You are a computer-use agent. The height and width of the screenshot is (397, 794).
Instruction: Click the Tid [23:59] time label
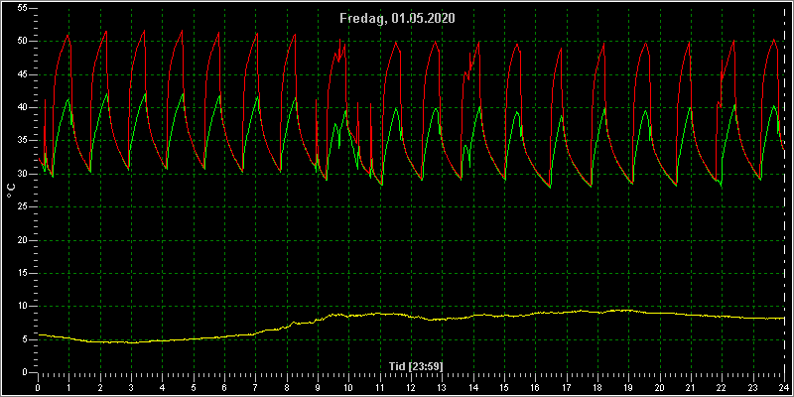click(416, 366)
